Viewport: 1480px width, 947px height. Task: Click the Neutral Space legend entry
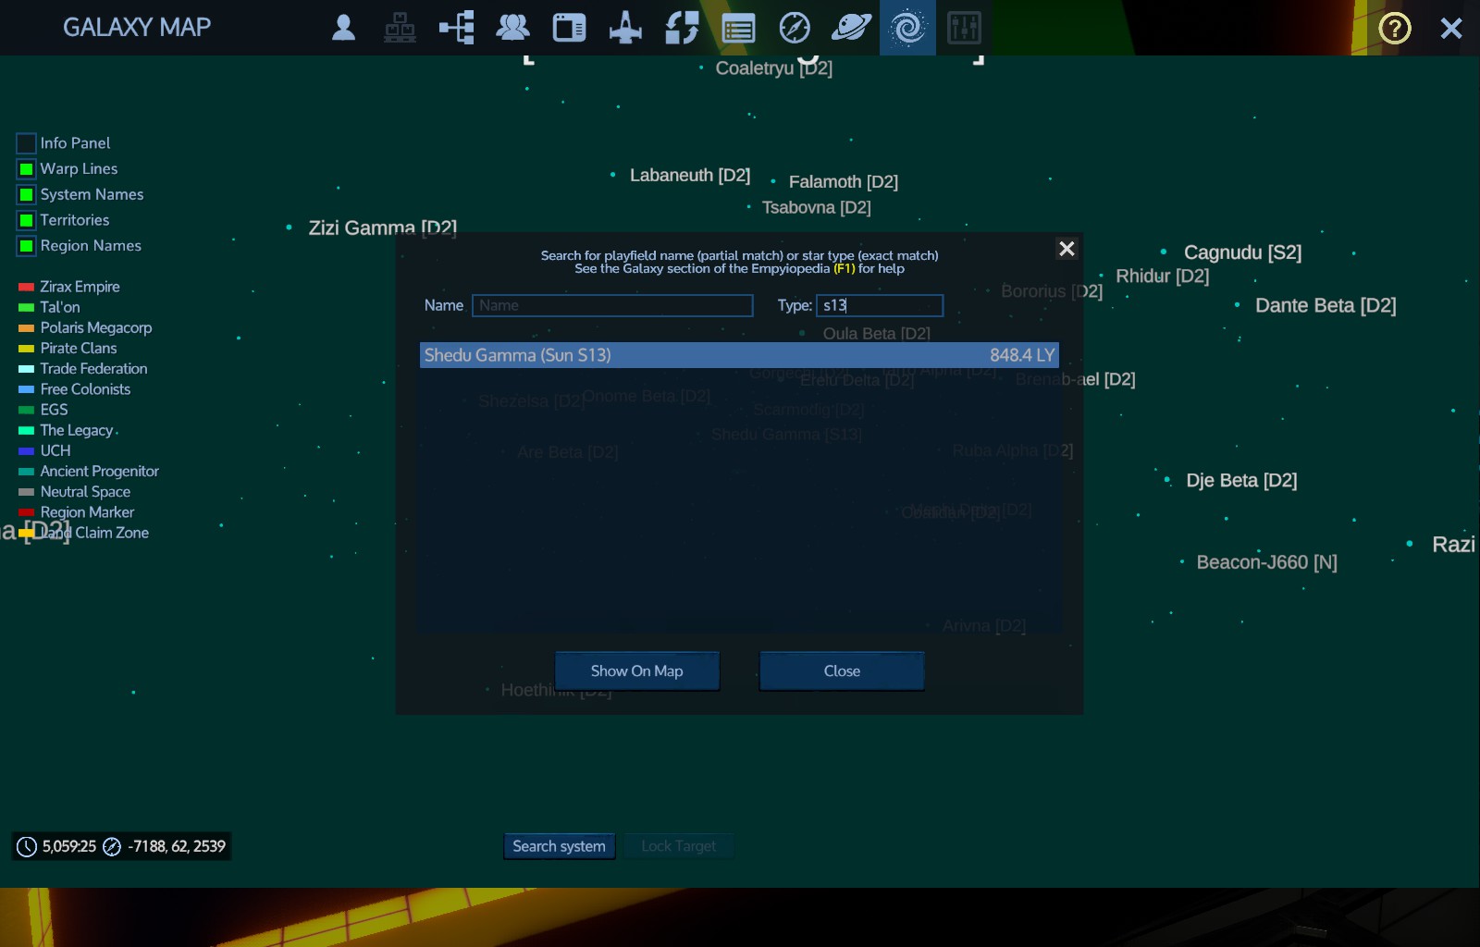point(85,492)
